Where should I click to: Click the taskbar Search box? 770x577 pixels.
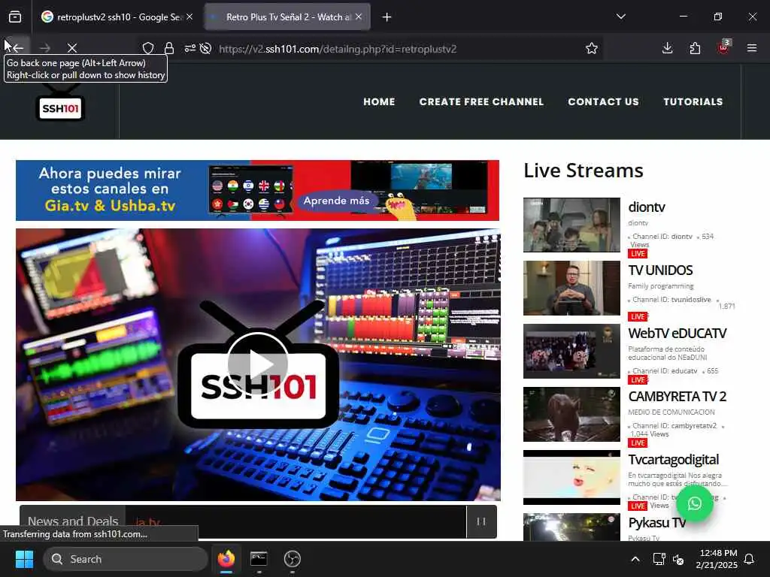(x=126, y=559)
